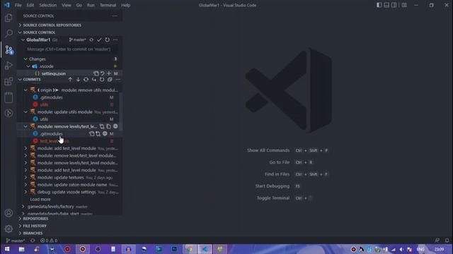
Task: Click the refresh icon in GlobalWar1 row
Action: (107, 40)
